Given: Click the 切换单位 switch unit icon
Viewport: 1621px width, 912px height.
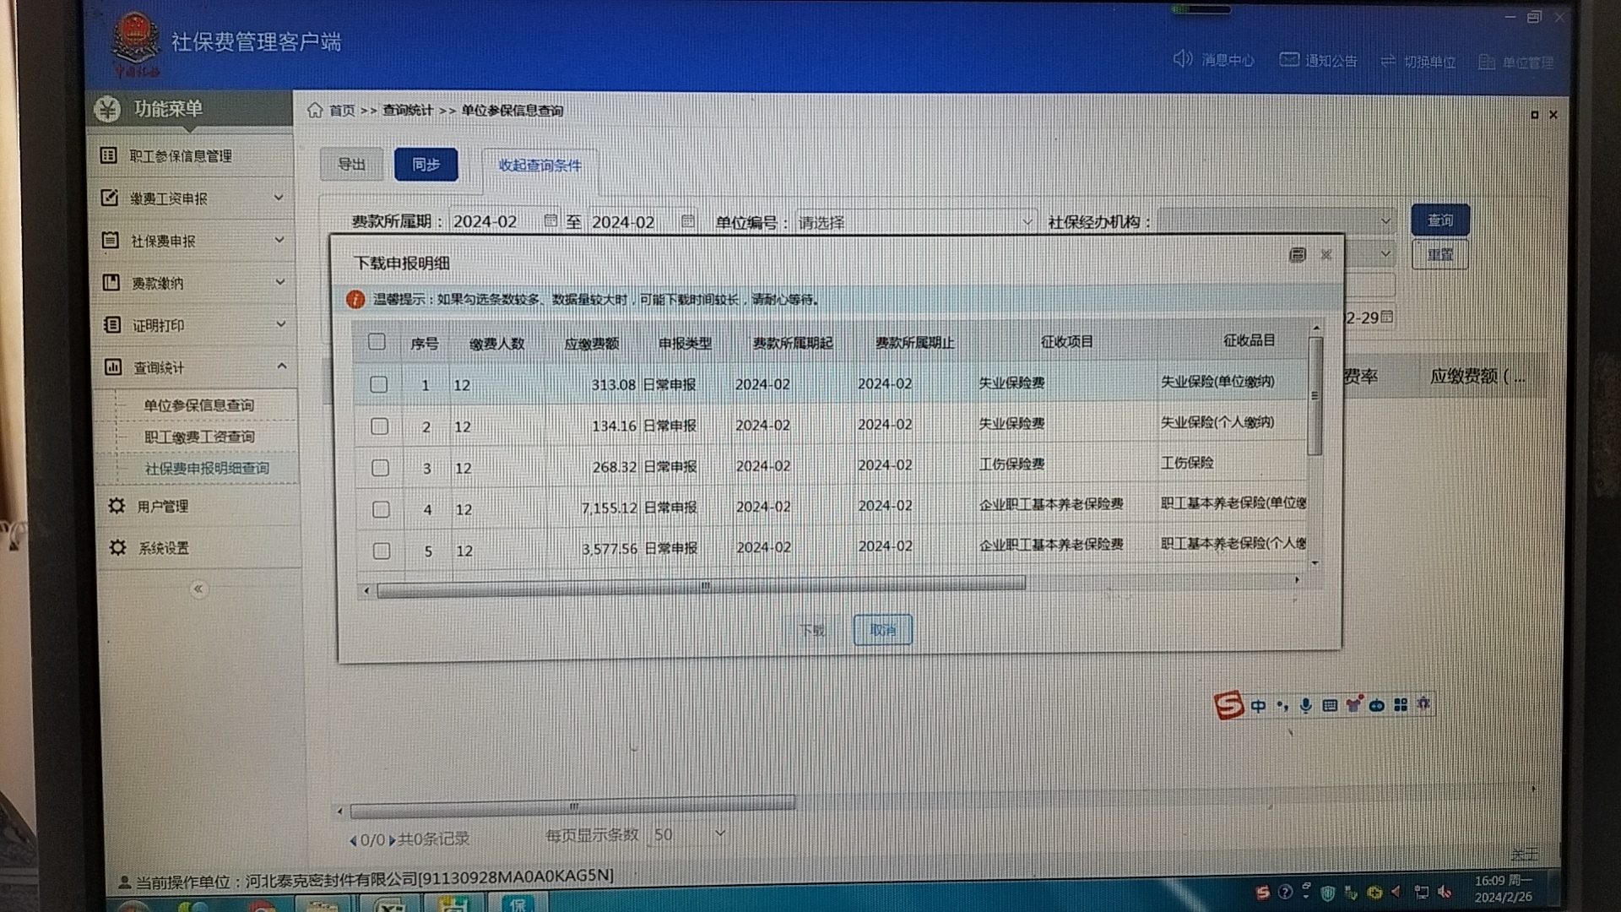Looking at the screenshot, I should point(1388,61).
